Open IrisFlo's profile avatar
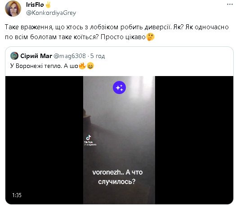This screenshot has height=207, width=236. [x=13, y=9]
